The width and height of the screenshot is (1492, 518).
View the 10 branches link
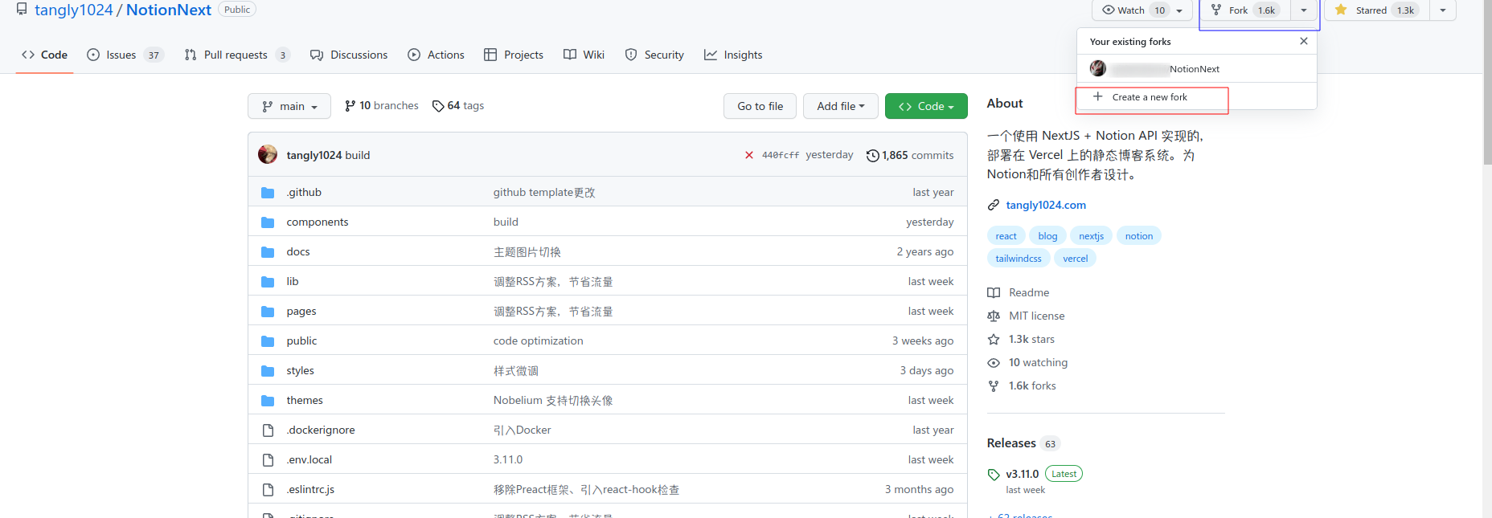pyautogui.click(x=381, y=106)
